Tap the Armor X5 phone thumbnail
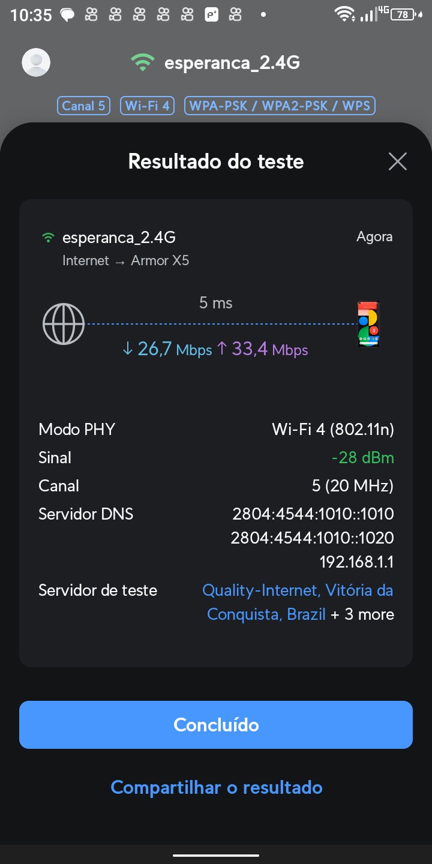The image size is (432, 864). tap(368, 324)
